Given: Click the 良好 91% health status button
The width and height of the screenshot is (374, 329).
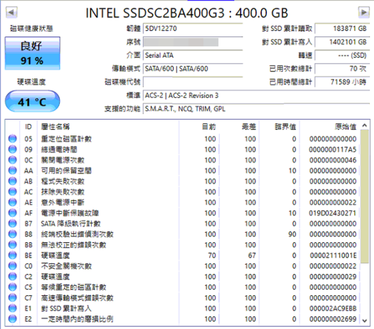Looking at the screenshot, I should tap(32, 53).
